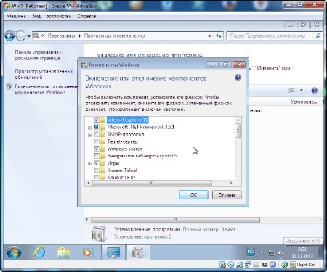This screenshot has height=272, width=327.
Task: Open Машина menu
Action: [16, 16]
